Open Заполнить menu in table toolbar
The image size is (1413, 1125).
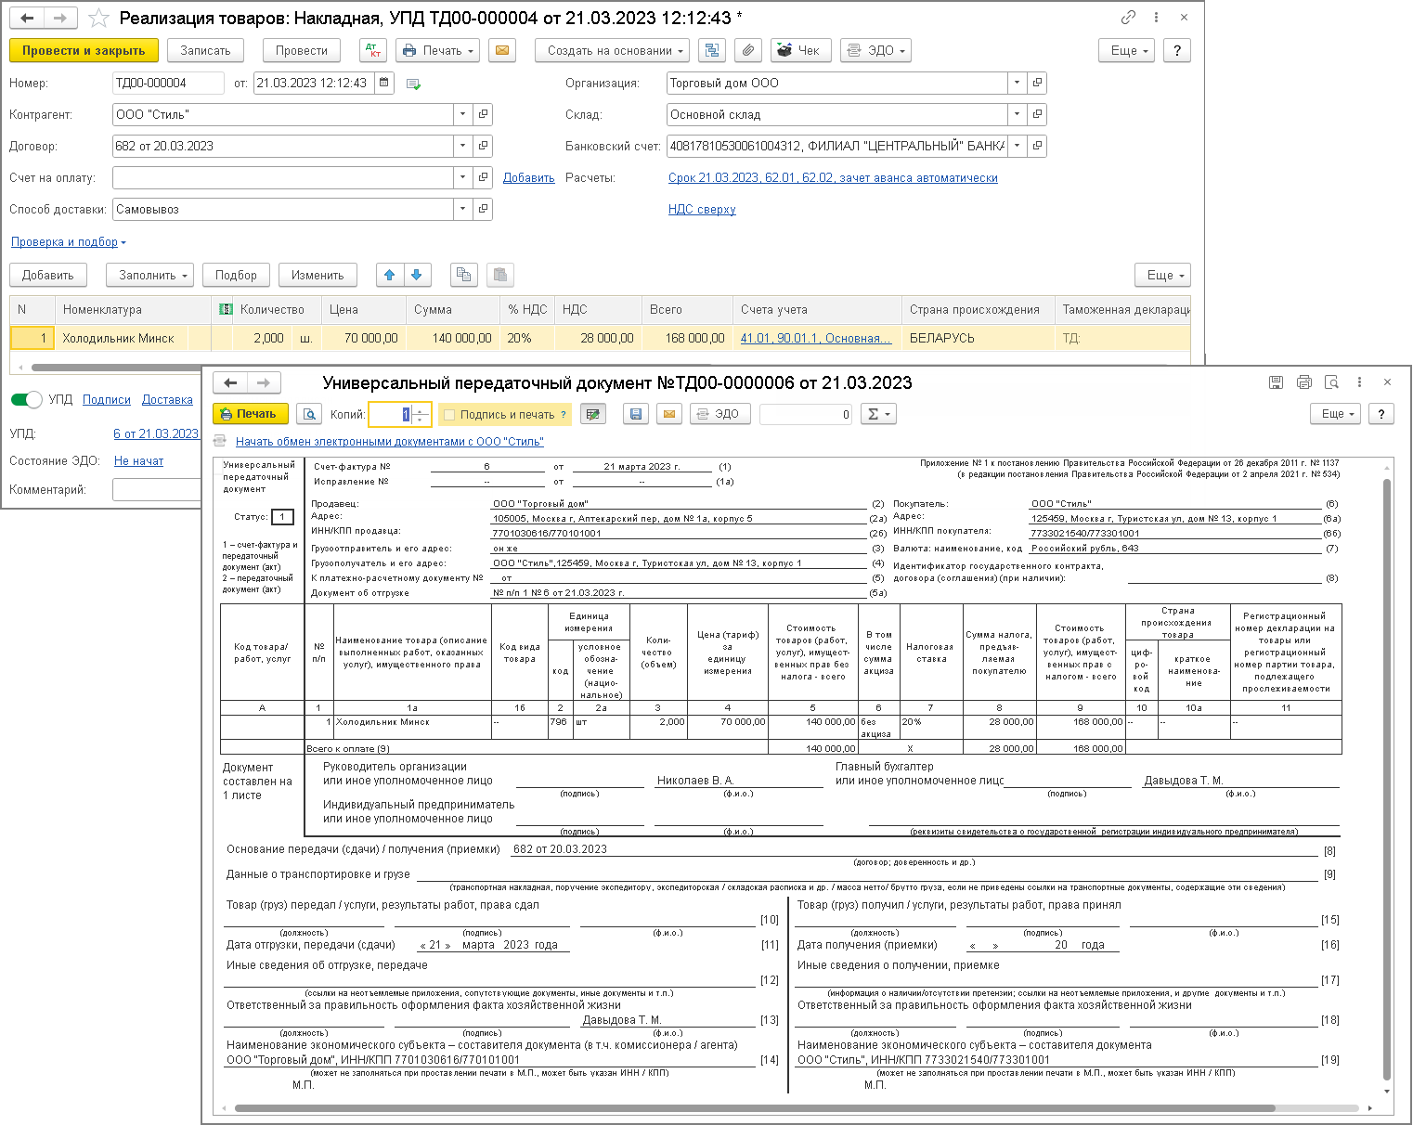(149, 275)
